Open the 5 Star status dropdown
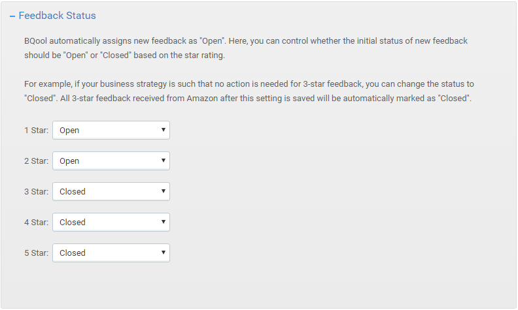This screenshot has height=310, width=518. coord(111,253)
